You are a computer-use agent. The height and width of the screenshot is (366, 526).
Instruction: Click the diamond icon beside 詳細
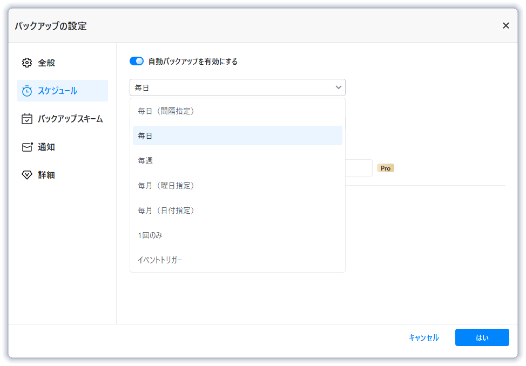(27, 175)
